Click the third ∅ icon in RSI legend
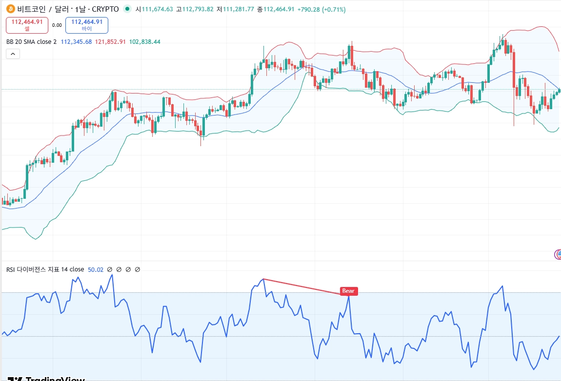 click(128, 269)
